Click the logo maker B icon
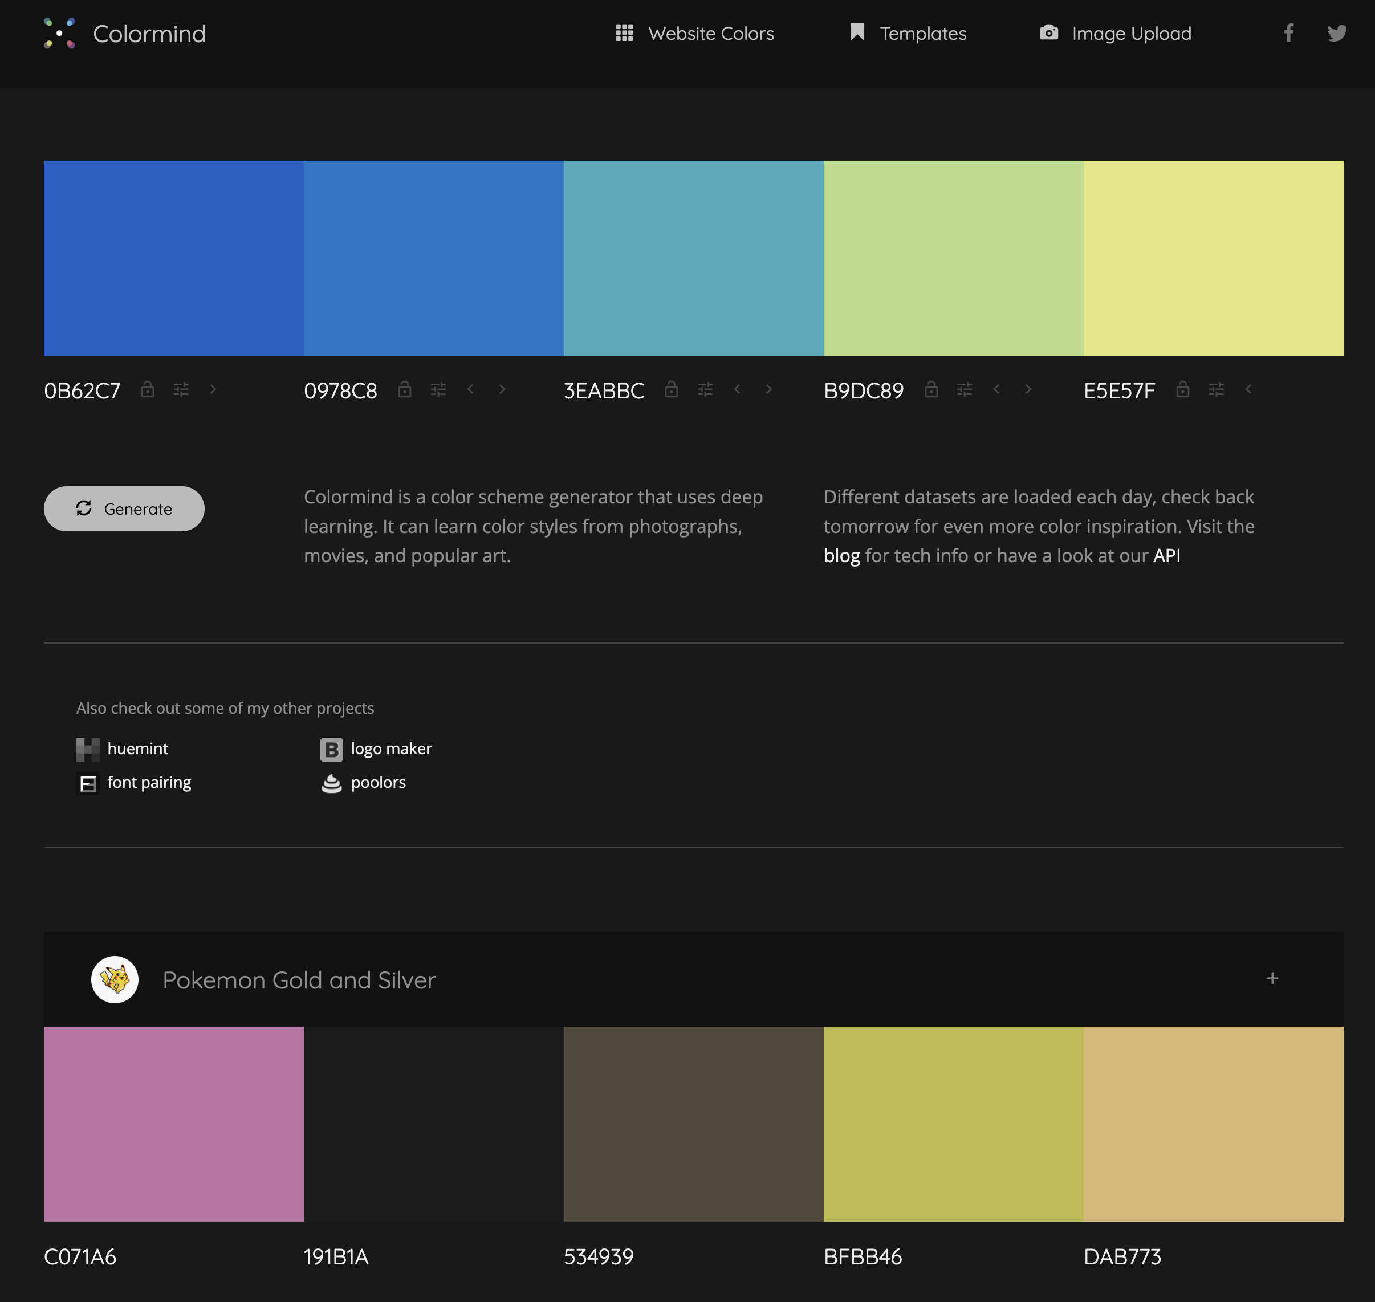1375x1302 pixels. (332, 750)
